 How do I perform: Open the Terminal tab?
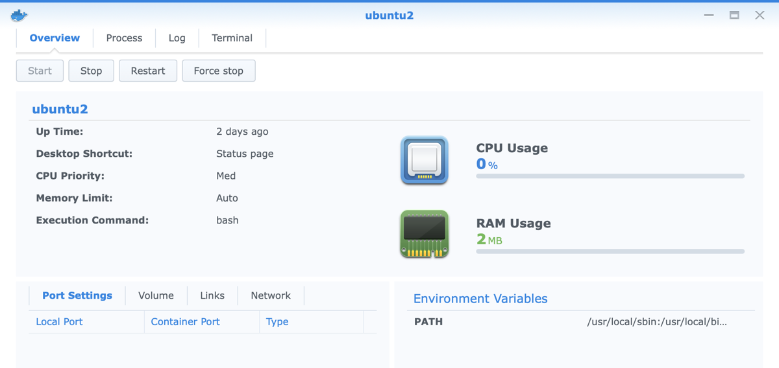232,38
